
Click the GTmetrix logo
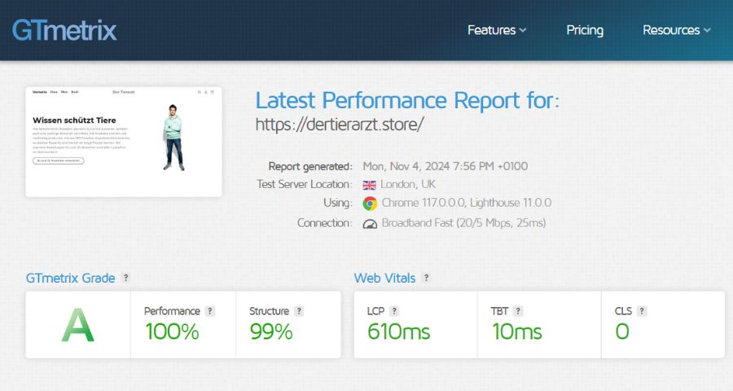pos(64,30)
